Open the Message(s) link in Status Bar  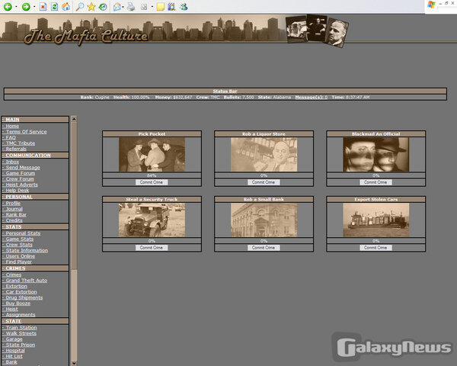click(x=311, y=97)
